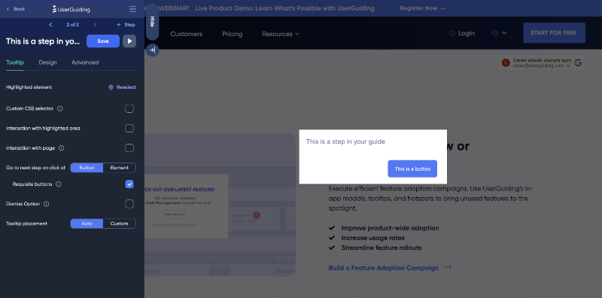
Task: Uncheck the Requisite buttons checkbox
Action: (x=129, y=184)
